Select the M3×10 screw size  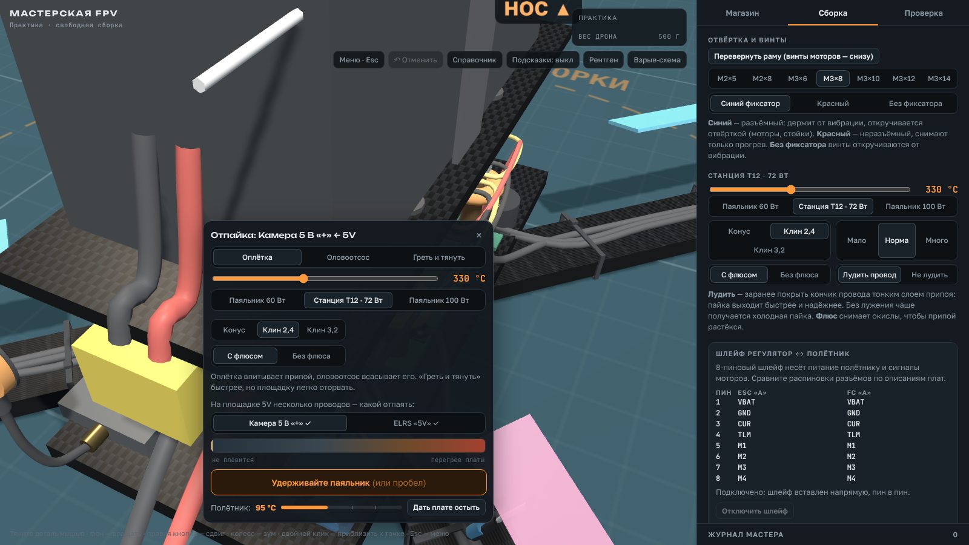[x=868, y=79]
